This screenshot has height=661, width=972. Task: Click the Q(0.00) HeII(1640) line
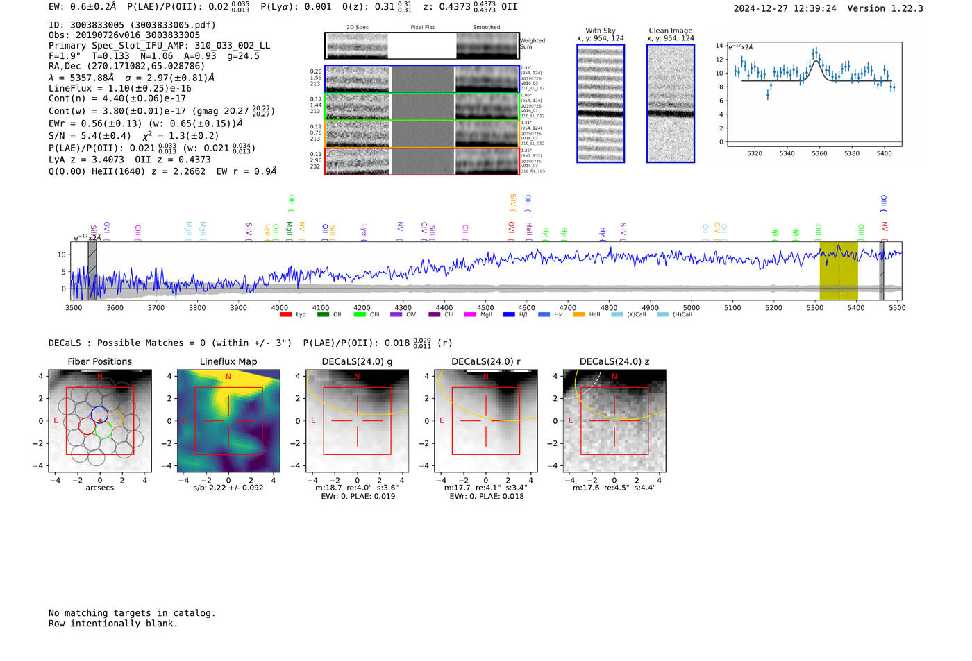click(162, 171)
